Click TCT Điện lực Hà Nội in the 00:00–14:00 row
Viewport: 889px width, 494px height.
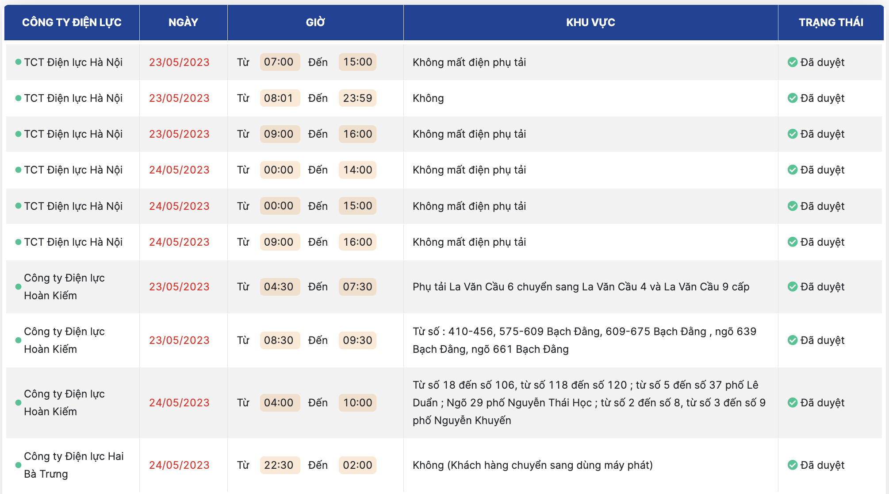(x=73, y=170)
